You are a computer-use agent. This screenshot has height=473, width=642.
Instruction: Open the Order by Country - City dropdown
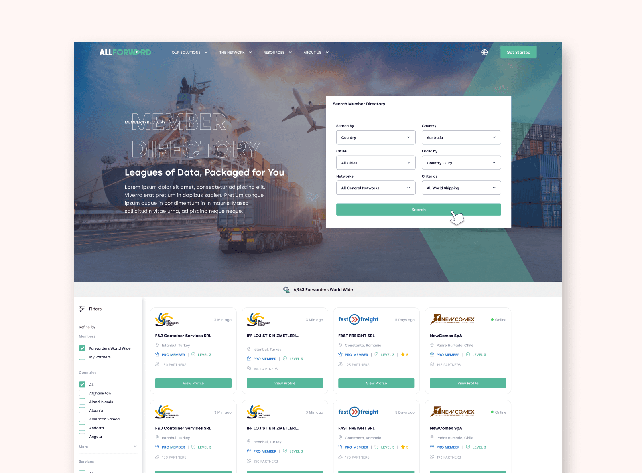pyautogui.click(x=461, y=163)
